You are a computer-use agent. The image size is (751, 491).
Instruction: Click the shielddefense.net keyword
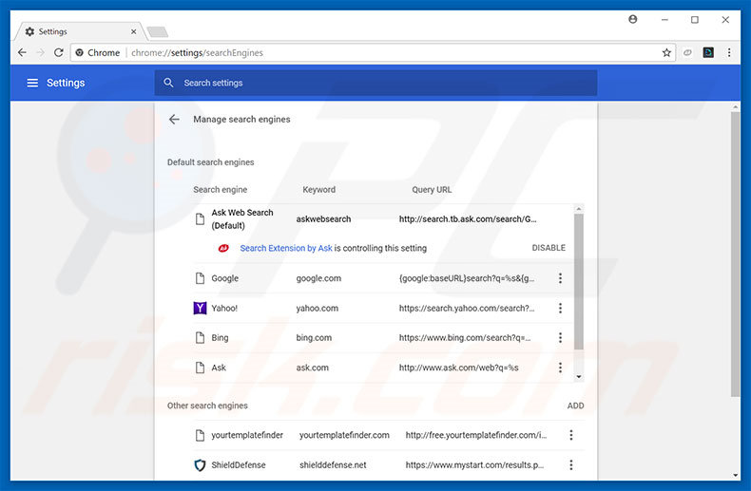tap(333, 464)
